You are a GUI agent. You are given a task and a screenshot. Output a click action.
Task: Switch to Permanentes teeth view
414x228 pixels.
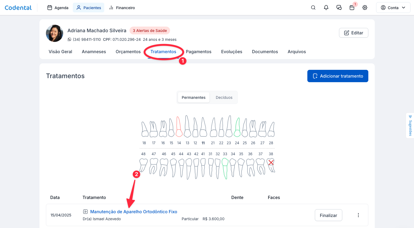pyautogui.click(x=193, y=97)
